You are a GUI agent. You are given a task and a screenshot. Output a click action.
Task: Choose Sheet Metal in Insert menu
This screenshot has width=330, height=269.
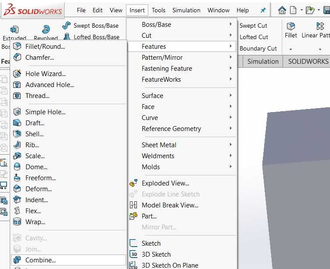(x=182, y=145)
